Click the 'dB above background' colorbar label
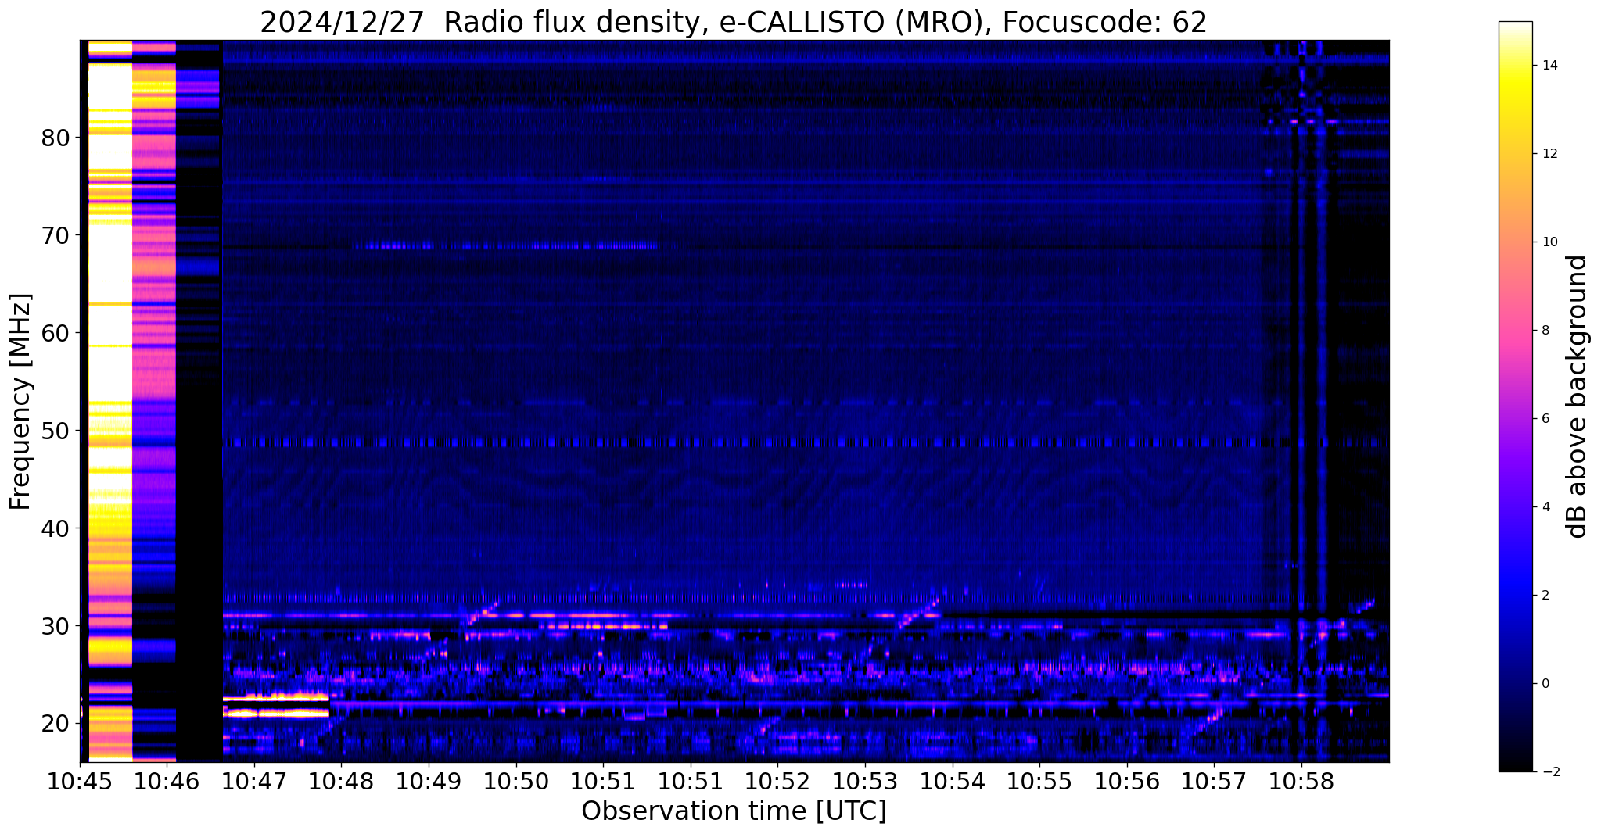Image resolution: width=1601 pixels, height=834 pixels. pos(1578,396)
